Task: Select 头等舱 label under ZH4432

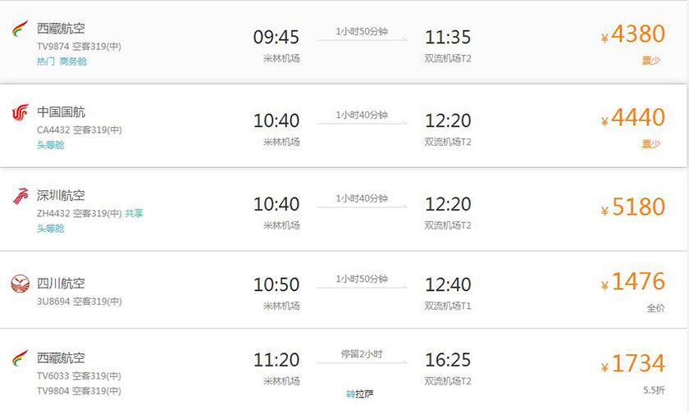Action: click(51, 229)
